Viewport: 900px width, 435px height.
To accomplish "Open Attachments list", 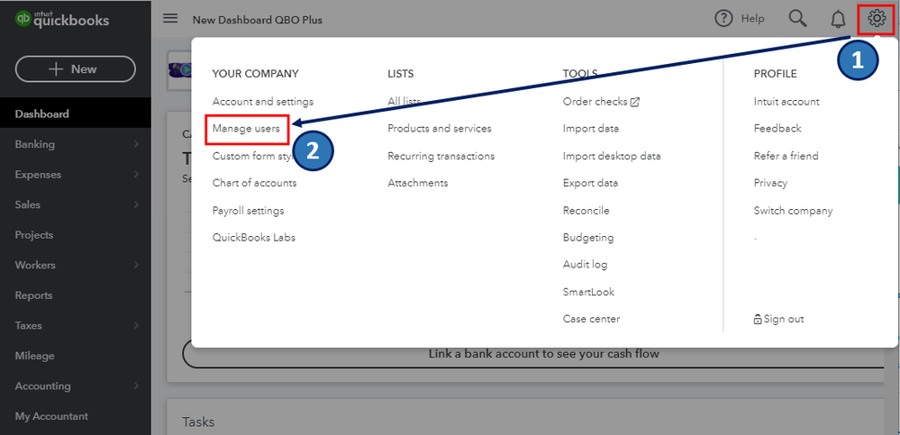I will pos(417,183).
